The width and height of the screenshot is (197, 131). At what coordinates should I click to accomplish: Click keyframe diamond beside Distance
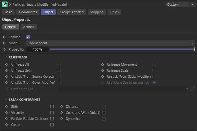[x=61, y=107]
